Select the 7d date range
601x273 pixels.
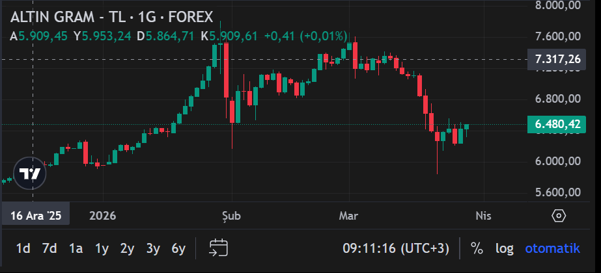coord(49,248)
